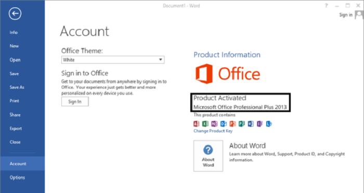Click Microsoft Office Professional Plus 2013 text
364x193 pixels.
pyautogui.click(x=240, y=107)
